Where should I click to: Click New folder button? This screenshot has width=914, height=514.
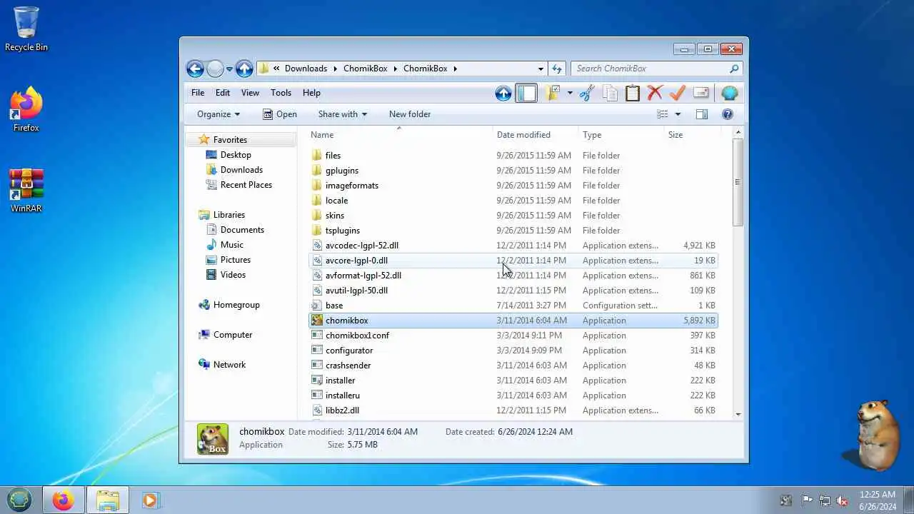point(410,114)
